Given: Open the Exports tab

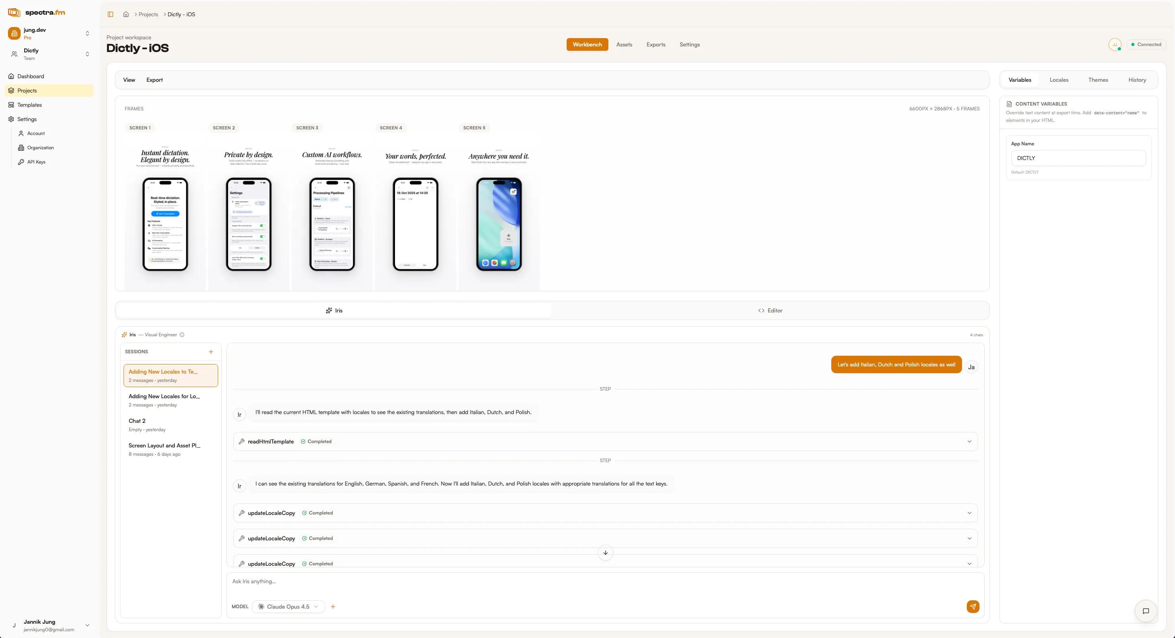Looking at the screenshot, I should click(x=656, y=44).
